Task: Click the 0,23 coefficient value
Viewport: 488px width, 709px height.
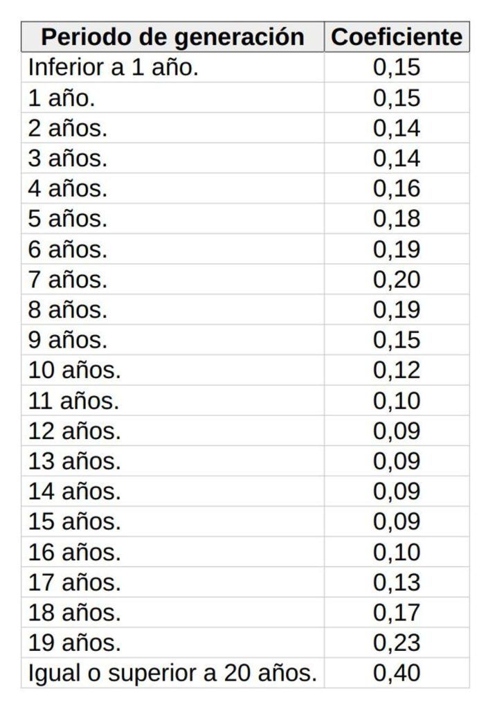Action: (x=397, y=643)
